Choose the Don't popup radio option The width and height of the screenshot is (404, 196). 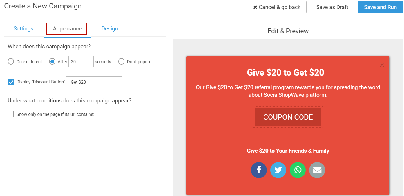coord(122,61)
